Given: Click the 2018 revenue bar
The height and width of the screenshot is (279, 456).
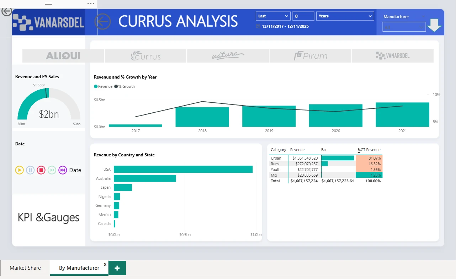Looking at the screenshot, I should click(202, 117).
